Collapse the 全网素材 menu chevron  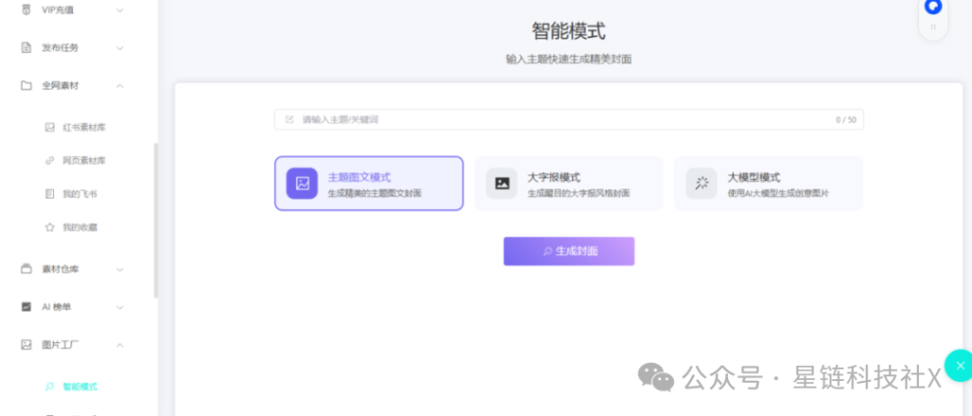[x=121, y=85]
